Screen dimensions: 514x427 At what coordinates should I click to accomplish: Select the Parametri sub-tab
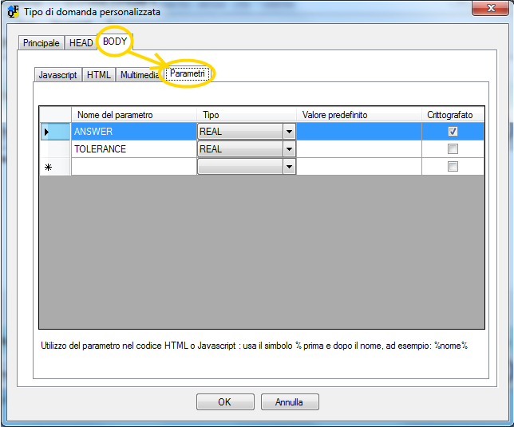(188, 73)
